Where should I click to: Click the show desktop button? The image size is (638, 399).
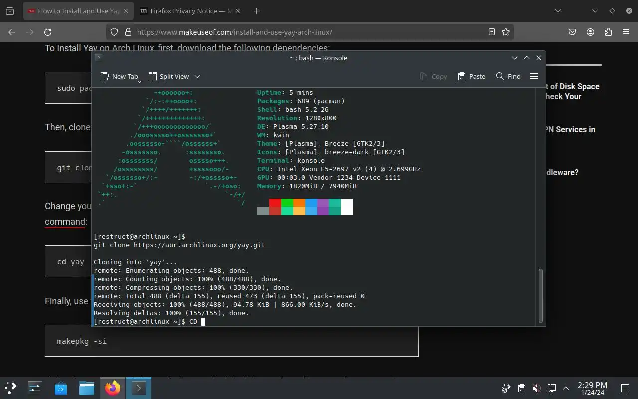(625, 388)
